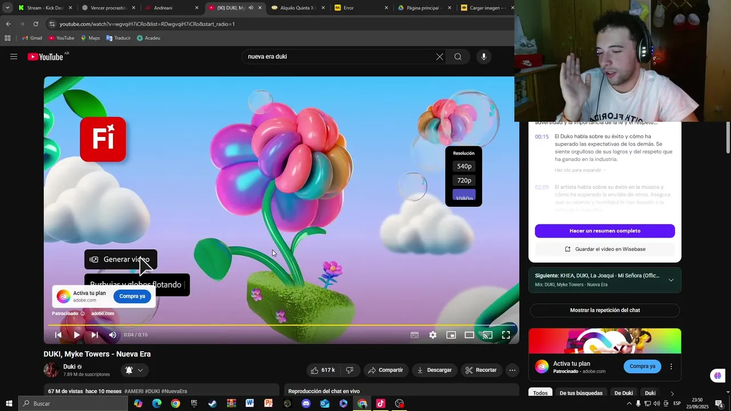The height and width of the screenshot is (411, 731).
Task: Select the De Duki filter chip
Action: (x=624, y=393)
